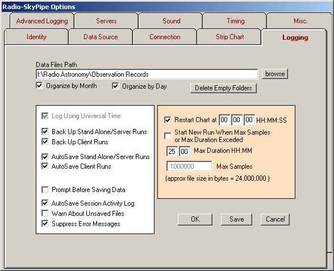
Task: Enable Start New Run When Max Samples
Action: pos(168,136)
